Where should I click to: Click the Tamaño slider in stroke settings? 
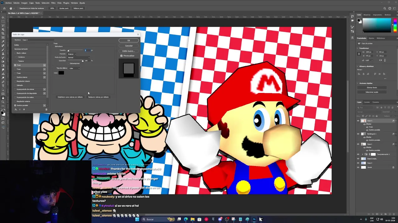pyautogui.click(x=75, y=50)
